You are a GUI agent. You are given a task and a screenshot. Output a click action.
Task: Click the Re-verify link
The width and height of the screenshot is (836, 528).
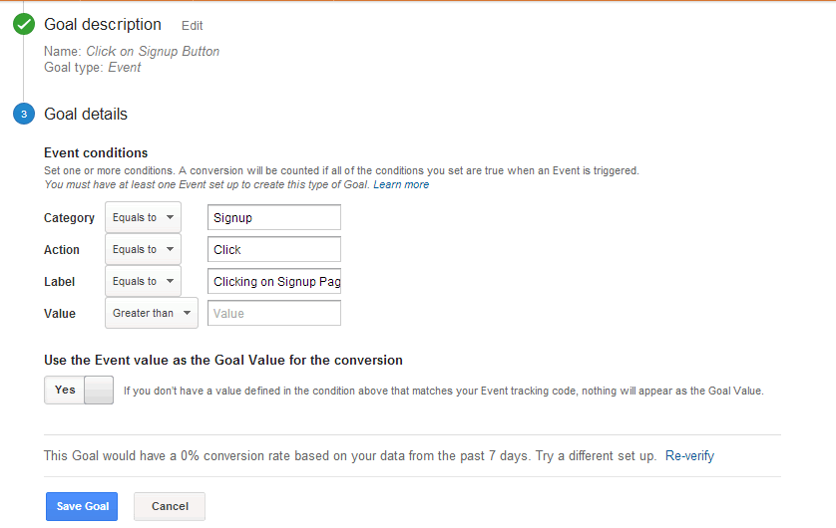[x=689, y=456]
